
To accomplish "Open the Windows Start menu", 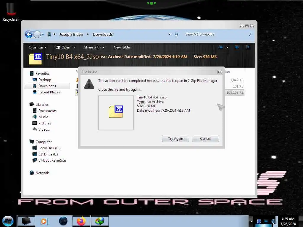I will point(8,221).
